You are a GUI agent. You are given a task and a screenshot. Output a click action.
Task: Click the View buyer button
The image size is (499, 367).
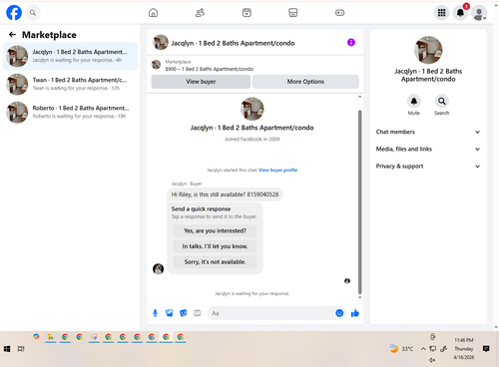click(x=201, y=82)
